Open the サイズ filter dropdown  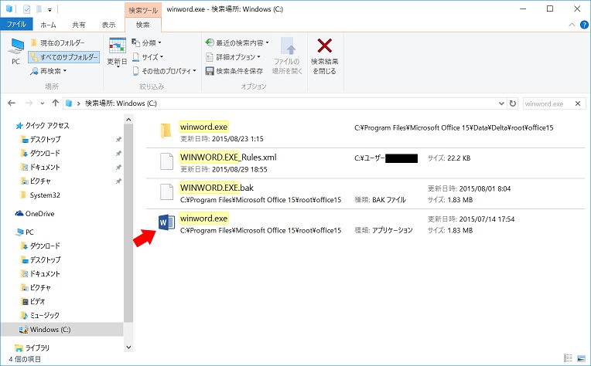click(148, 57)
